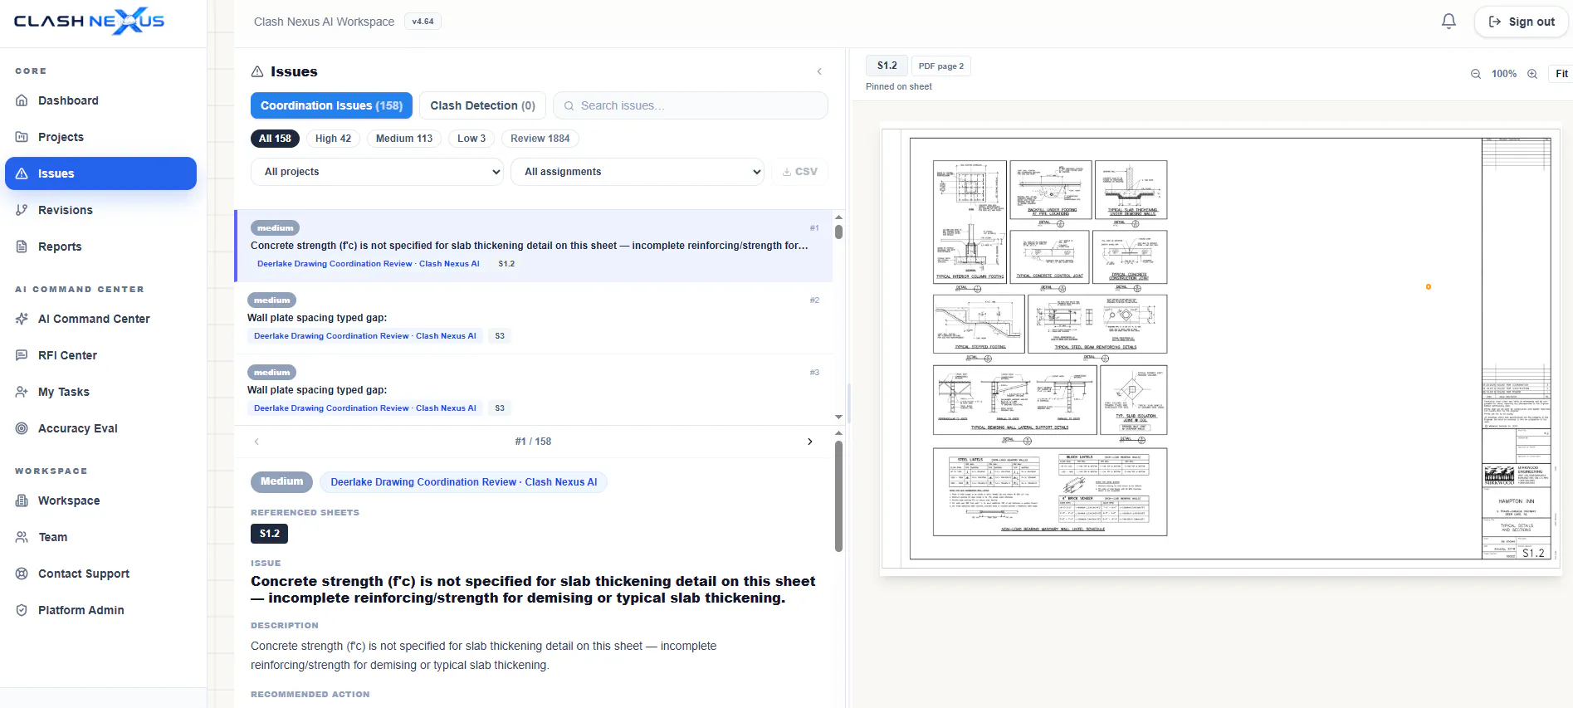
Task: Click the S3 sheet tag on issue #2
Action: (x=500, y=336)
